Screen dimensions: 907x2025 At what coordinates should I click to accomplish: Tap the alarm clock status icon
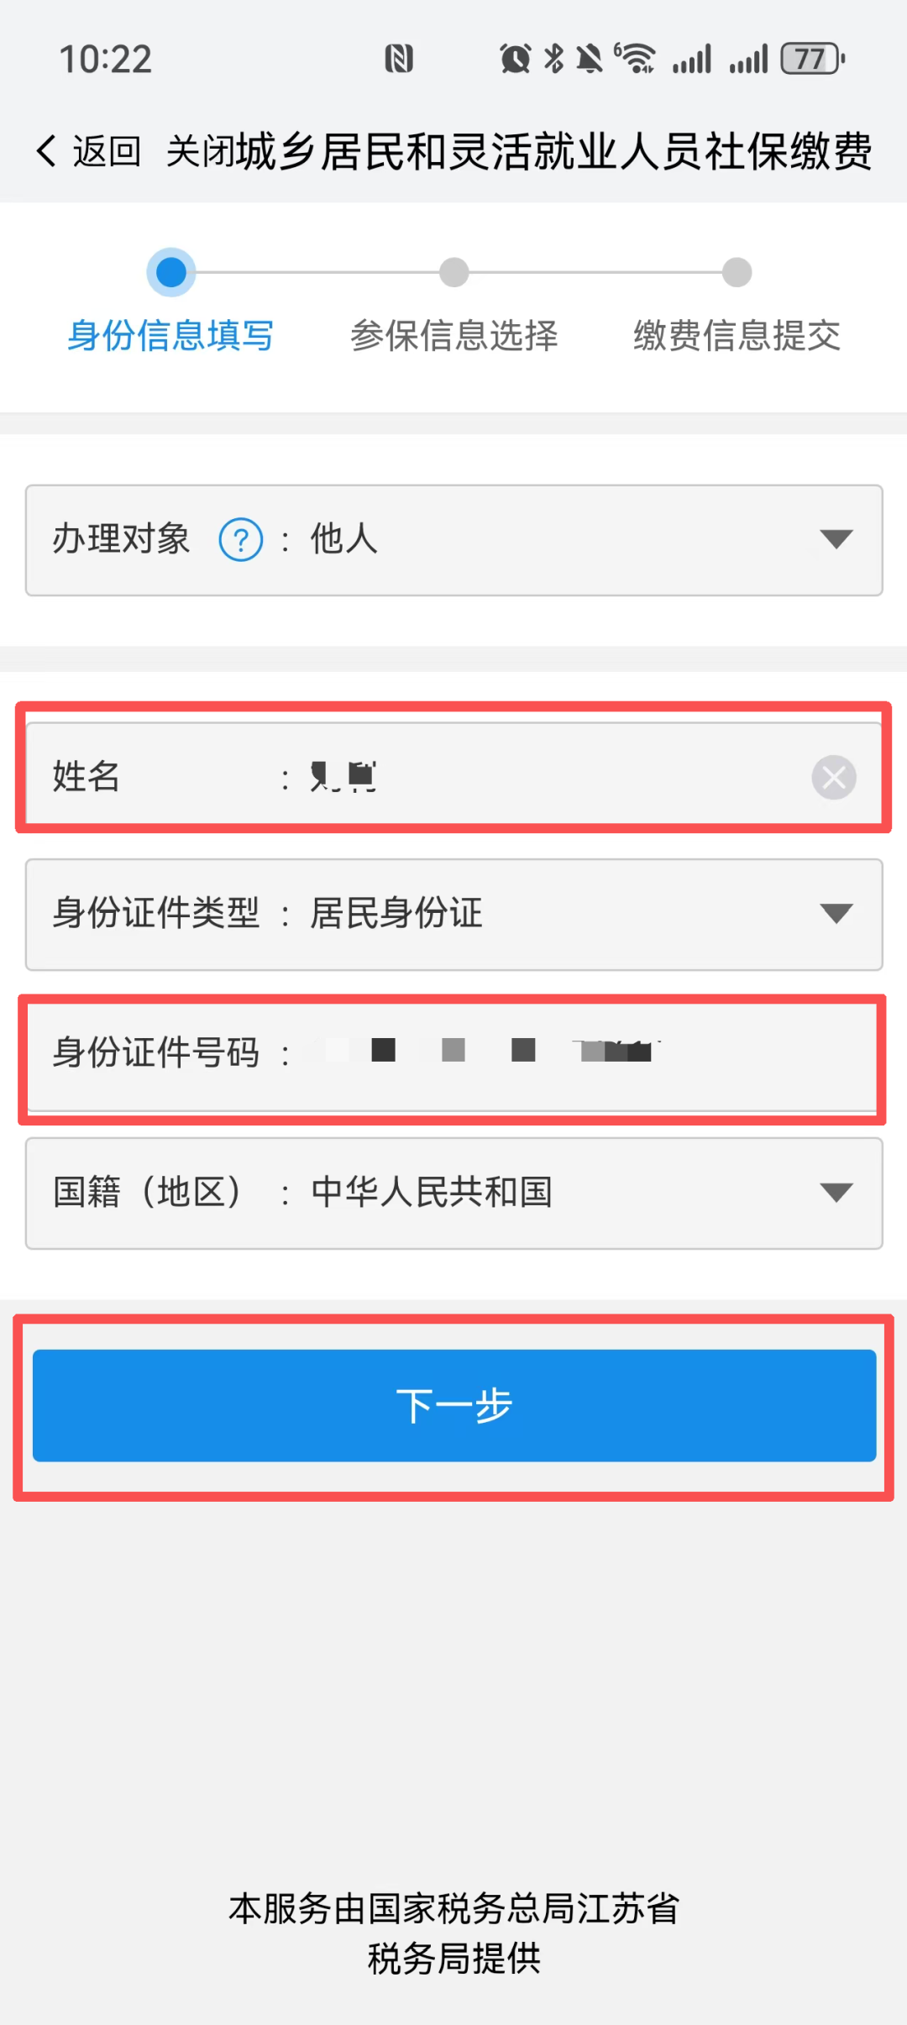coord(516,59)
